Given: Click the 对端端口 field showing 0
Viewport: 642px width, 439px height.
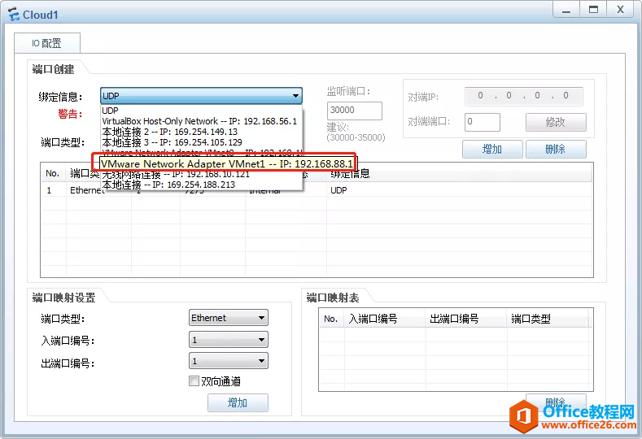Looking at the screenshot, I should (x=482, y=122).
